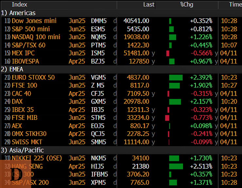Click ticker NQM5
The image size is (242, 188).
click(98, 37)
